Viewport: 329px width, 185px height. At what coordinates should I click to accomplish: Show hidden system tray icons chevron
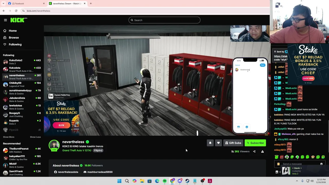297,181
